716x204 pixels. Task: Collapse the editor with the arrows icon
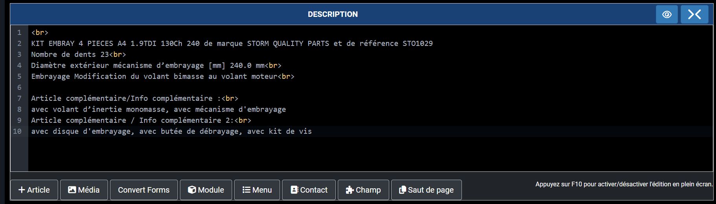pos(694,15)
